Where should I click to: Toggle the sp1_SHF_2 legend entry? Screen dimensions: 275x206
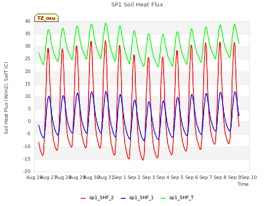pyautogui.click(x=97, y=198)
